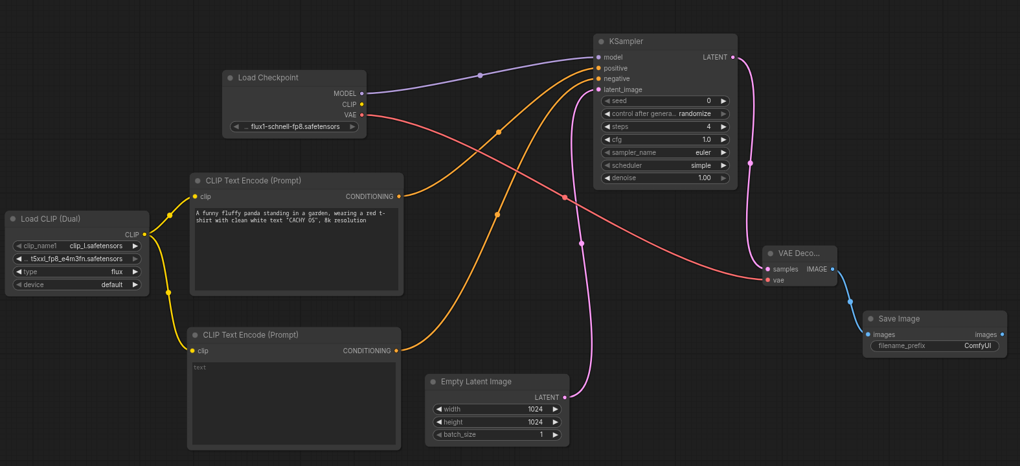Click the midpoint dot on the blue image link

pos(850,302)
